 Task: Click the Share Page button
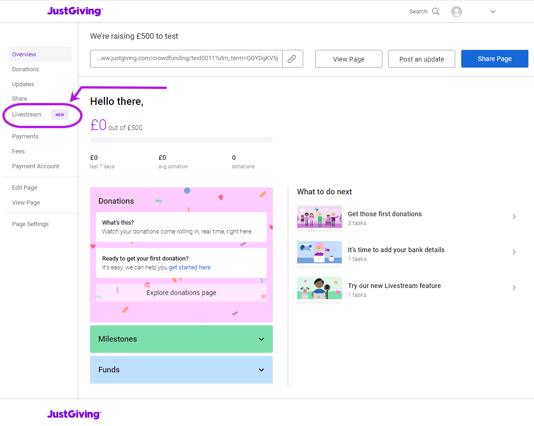(494, 59)
